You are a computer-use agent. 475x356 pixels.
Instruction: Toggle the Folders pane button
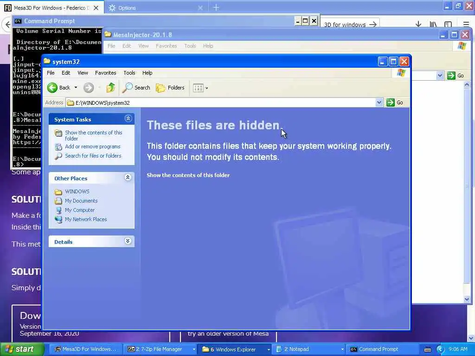coord(170,88)
